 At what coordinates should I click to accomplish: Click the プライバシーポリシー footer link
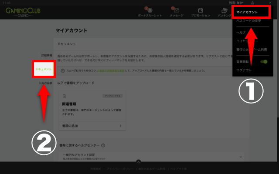tap(119, 168)
